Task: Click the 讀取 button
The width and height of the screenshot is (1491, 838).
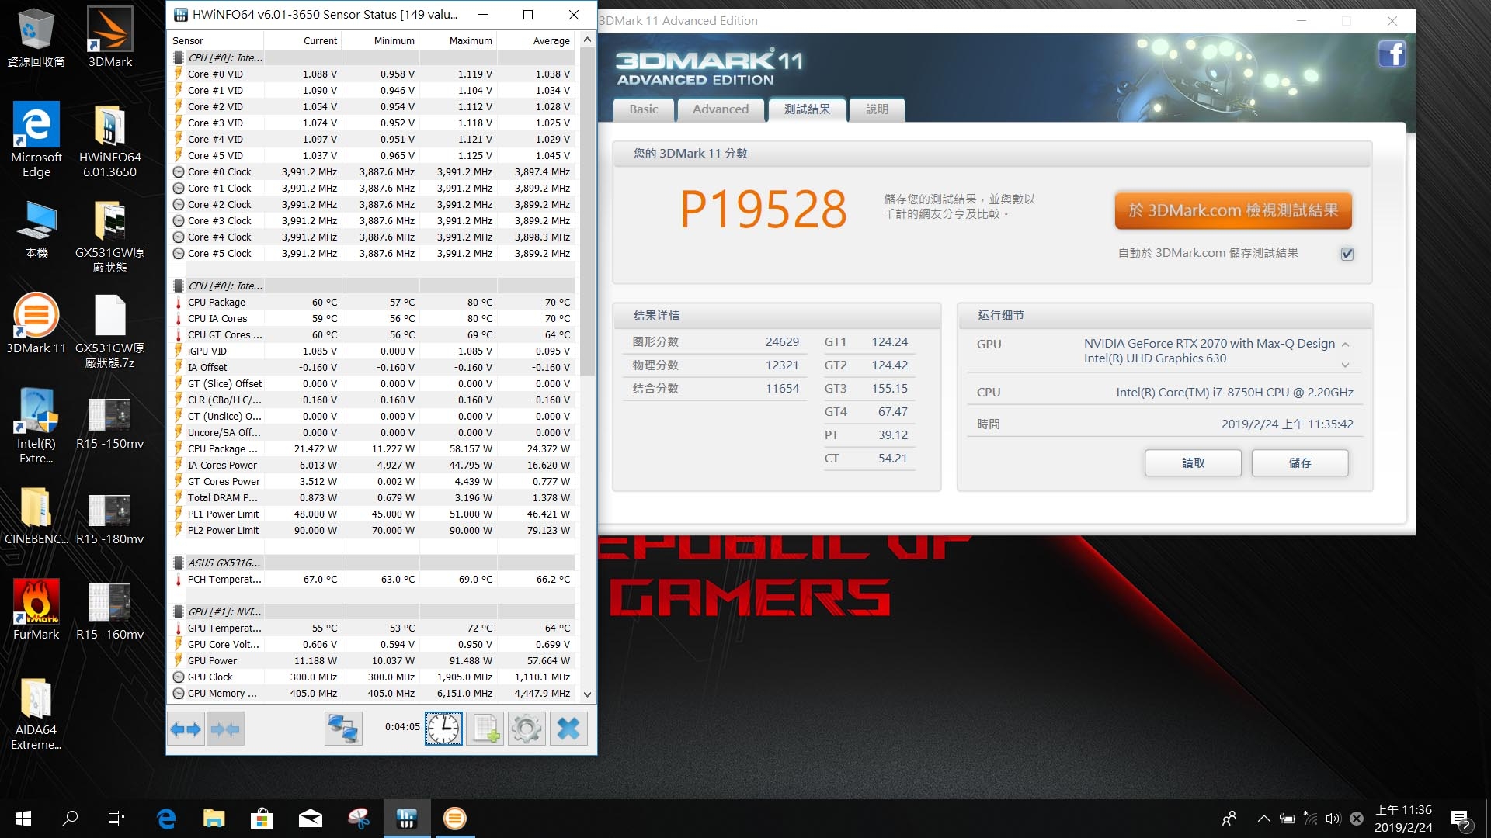Action: tap(1193, 463)
